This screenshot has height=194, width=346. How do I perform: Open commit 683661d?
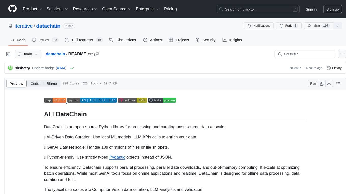point(295,68)
